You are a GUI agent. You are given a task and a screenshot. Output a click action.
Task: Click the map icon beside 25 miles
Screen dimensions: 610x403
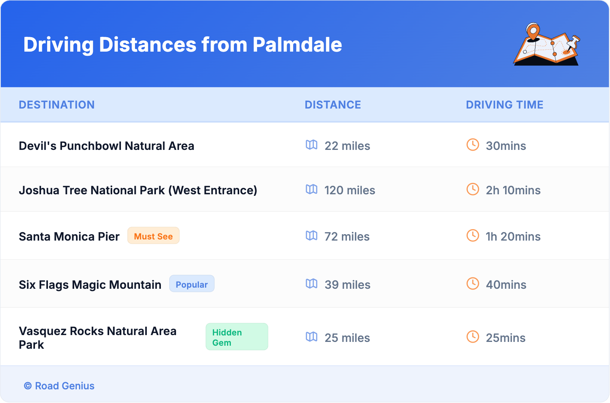click(311, 337)
